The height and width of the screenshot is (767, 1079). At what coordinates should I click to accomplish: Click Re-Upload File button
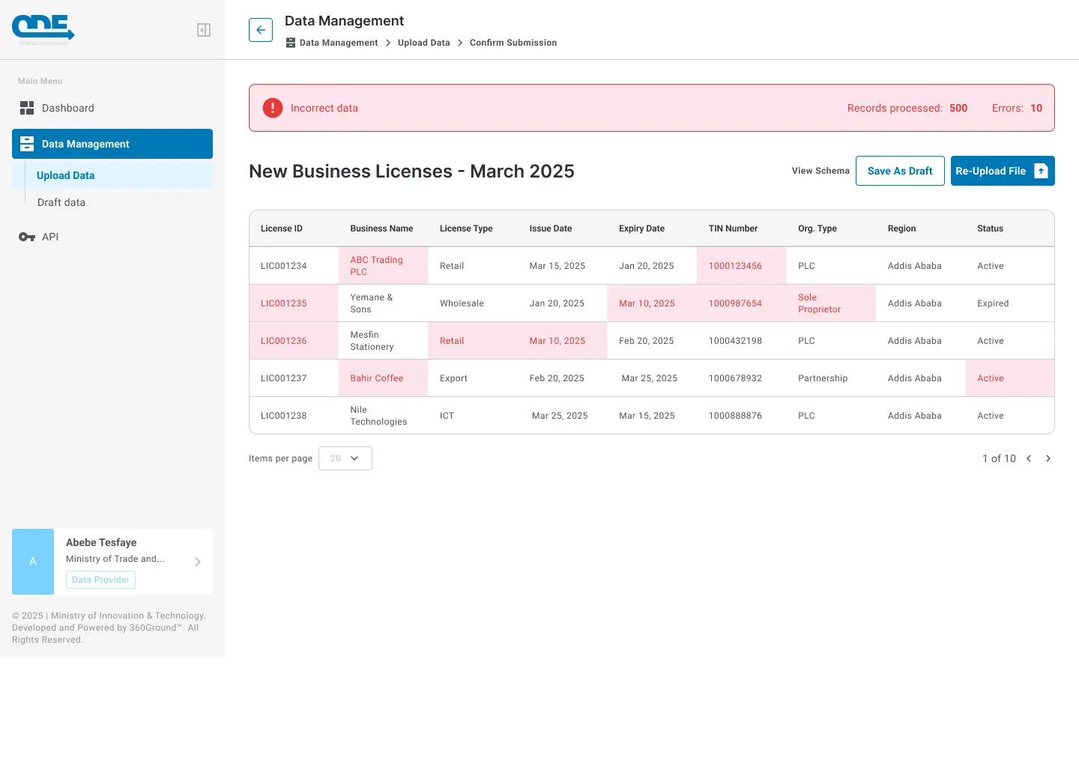(1002, 171)
